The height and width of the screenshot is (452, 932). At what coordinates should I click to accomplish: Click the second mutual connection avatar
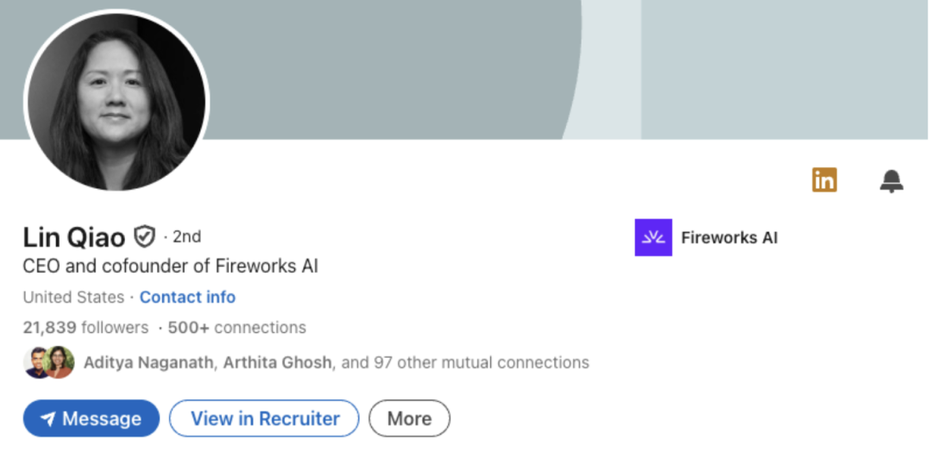pos(60,362)
